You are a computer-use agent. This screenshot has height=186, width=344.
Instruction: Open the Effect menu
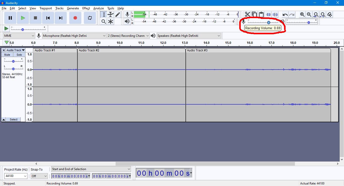point(86,8)
